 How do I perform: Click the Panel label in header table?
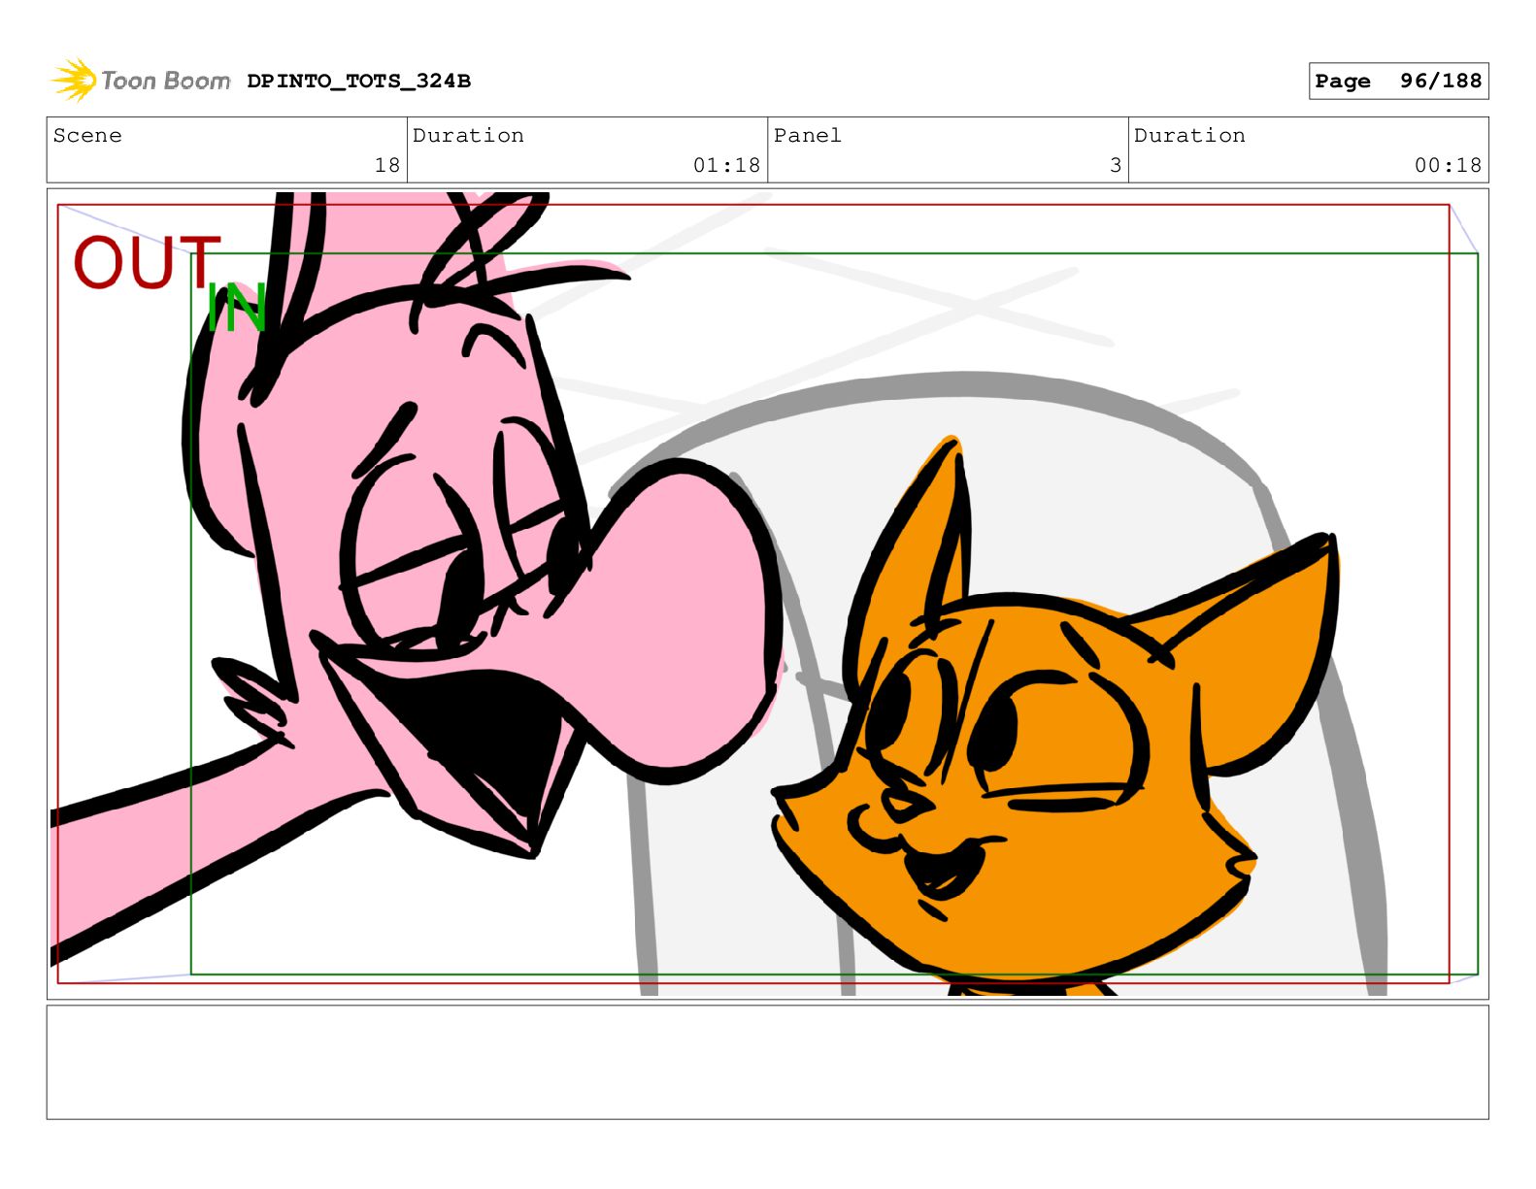point(808,136)
